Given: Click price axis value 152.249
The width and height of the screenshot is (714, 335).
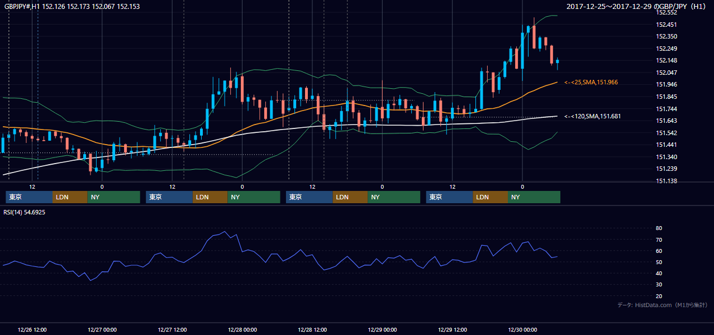Looking at the screenshot, I should tap(667, 49).
